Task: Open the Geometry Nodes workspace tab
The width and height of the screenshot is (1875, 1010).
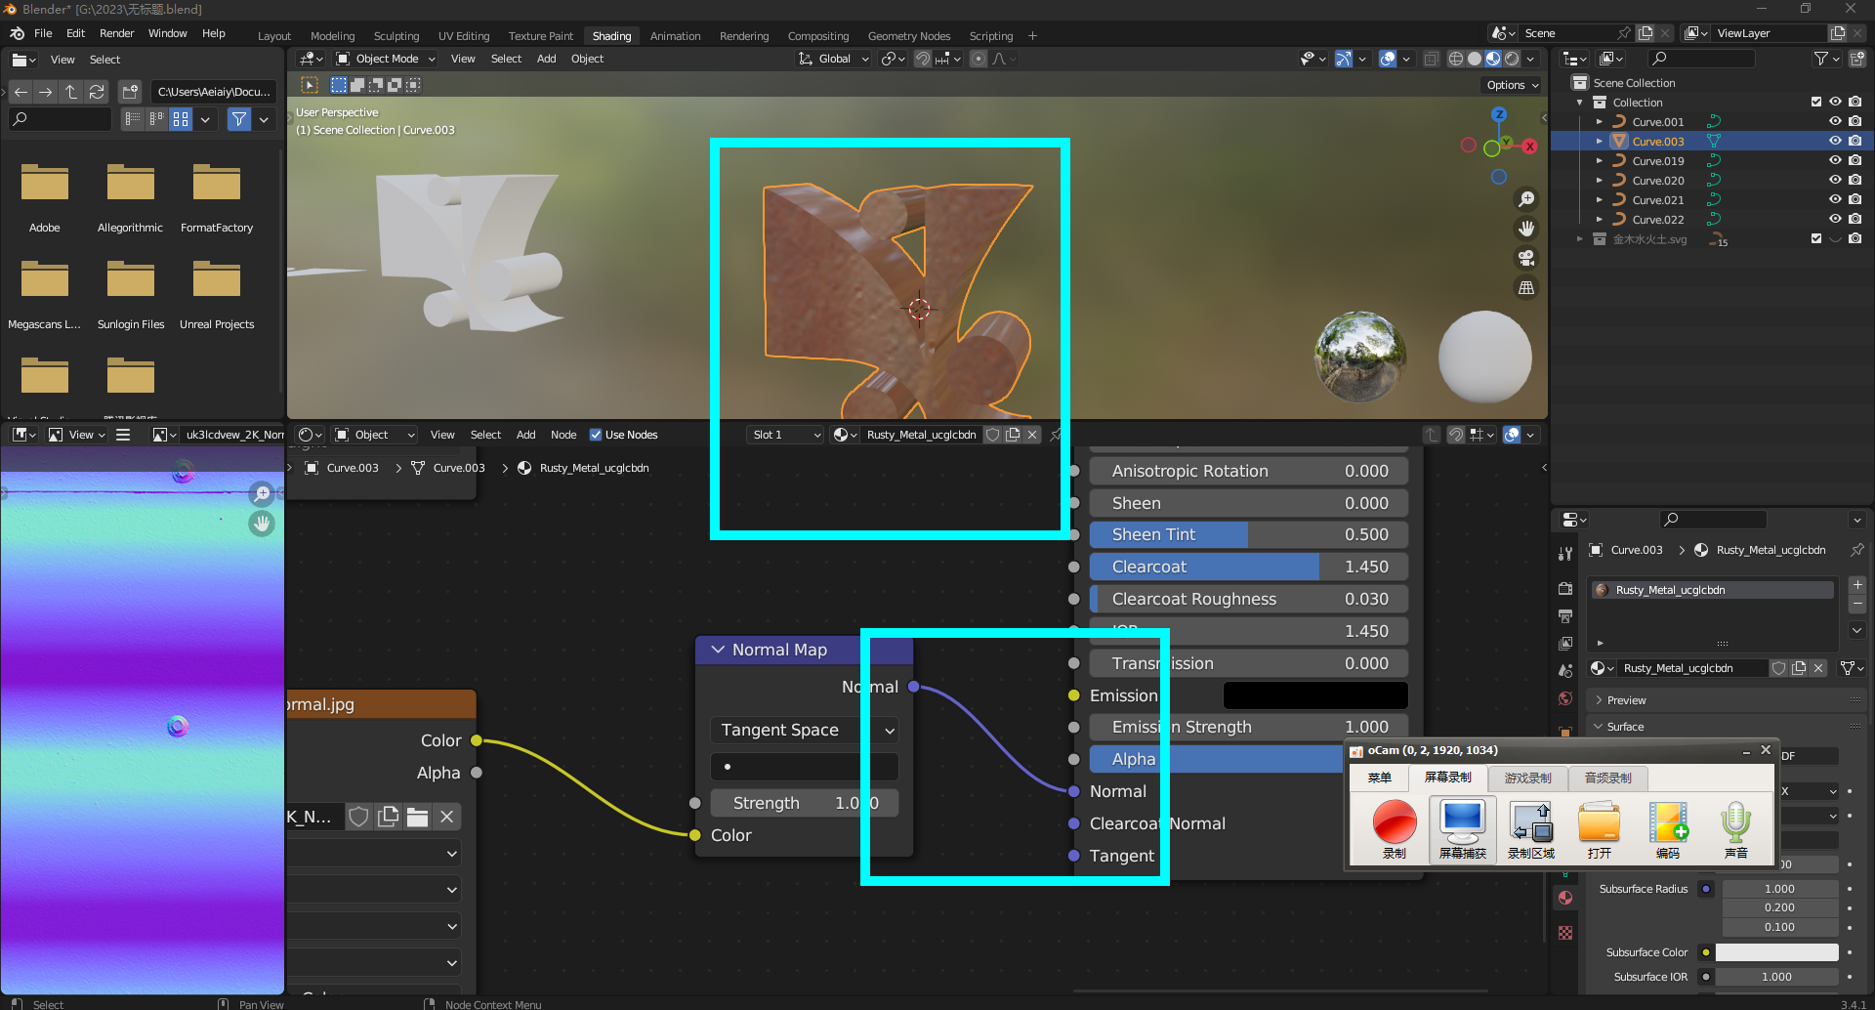Action: point(908,36)
